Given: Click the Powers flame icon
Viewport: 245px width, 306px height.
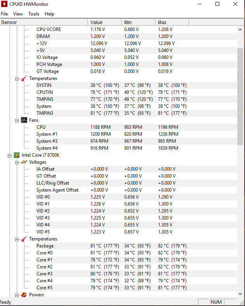Looking at the screenshot, I should [24, 295].
